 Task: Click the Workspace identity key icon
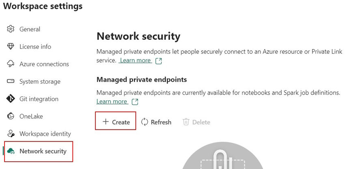pyautogui.click(x=11, y=134)
